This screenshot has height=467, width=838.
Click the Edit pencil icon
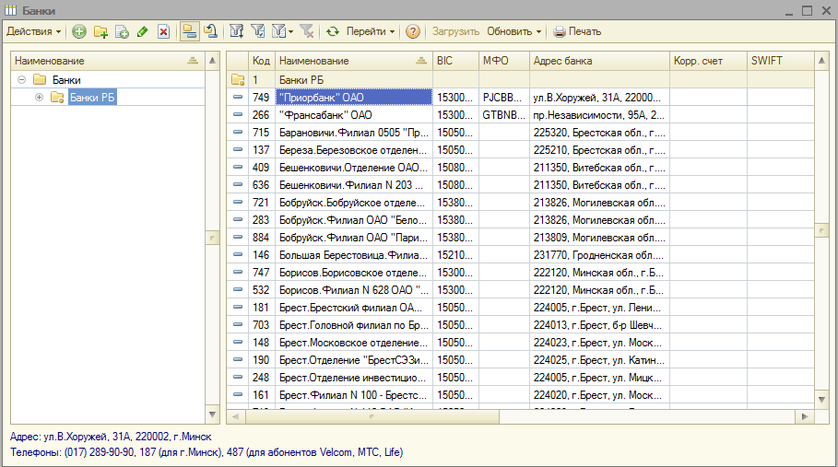(142, 31)
